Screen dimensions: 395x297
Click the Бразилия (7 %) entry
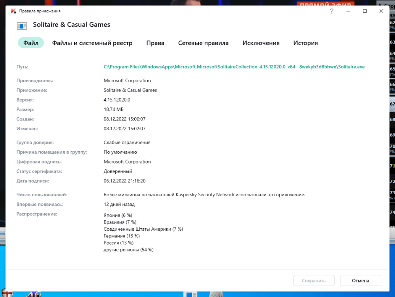(120, 222)
